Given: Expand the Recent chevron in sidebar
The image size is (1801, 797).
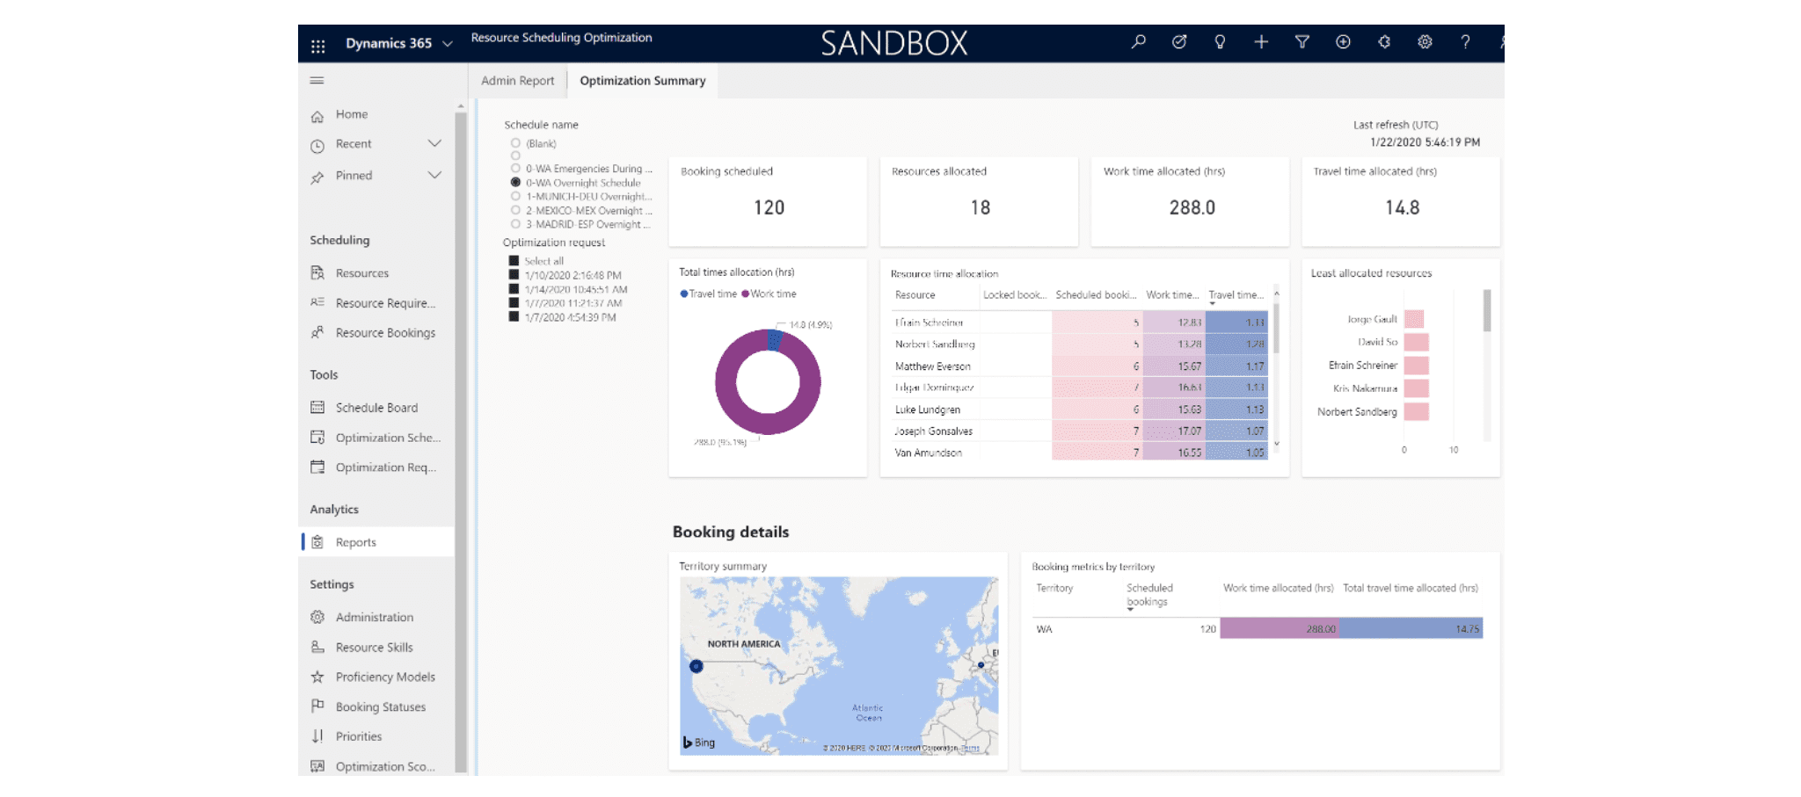Looking at the screenshot, I should pos(434,143).
